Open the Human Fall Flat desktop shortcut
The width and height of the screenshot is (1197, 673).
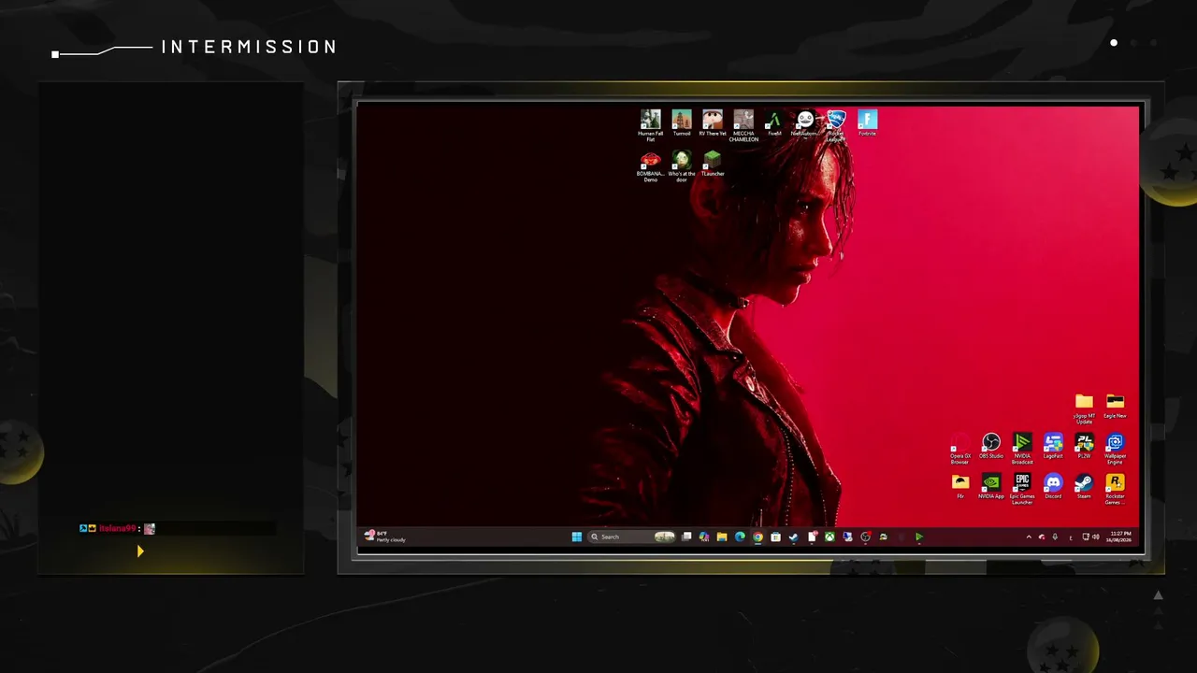click(650, 125)
